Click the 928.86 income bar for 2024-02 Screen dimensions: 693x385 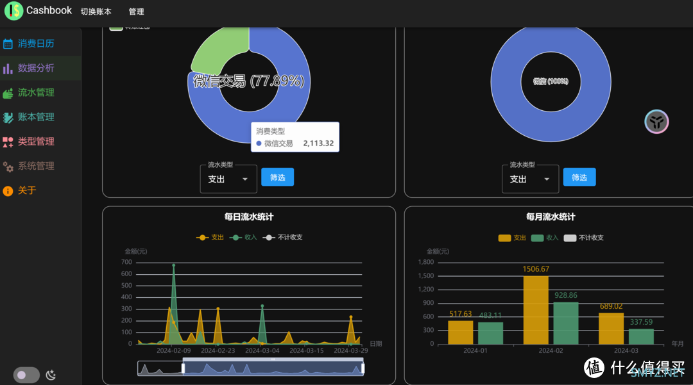[x=566, y=324]
